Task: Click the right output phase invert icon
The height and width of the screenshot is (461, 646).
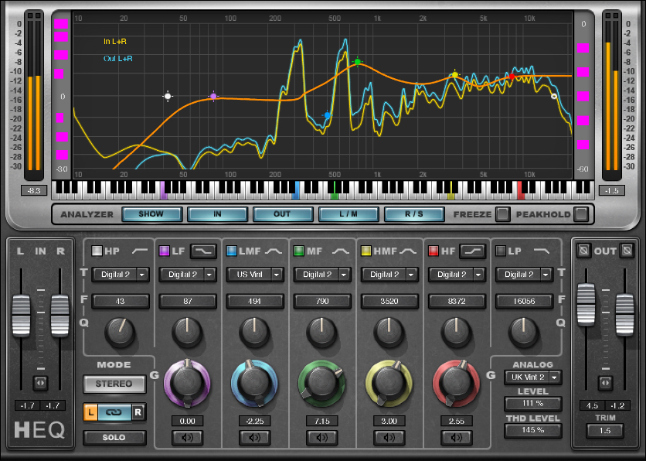Action: coord(627,251)
